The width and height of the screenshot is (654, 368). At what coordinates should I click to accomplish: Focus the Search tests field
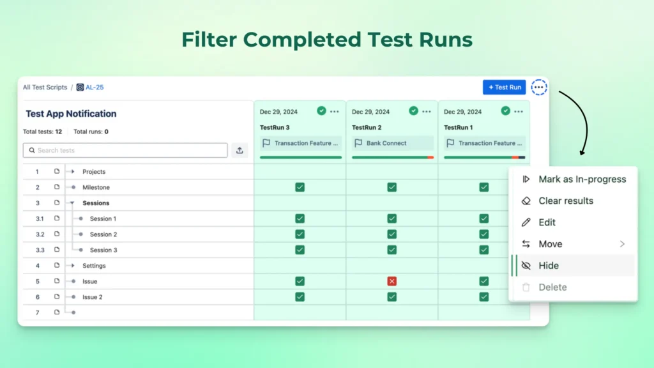tap(125, 150)
